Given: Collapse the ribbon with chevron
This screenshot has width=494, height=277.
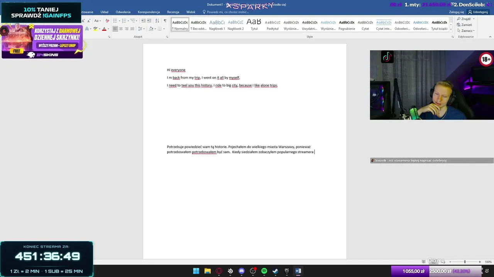Looking at the screenshot, I should pos(490,37).
